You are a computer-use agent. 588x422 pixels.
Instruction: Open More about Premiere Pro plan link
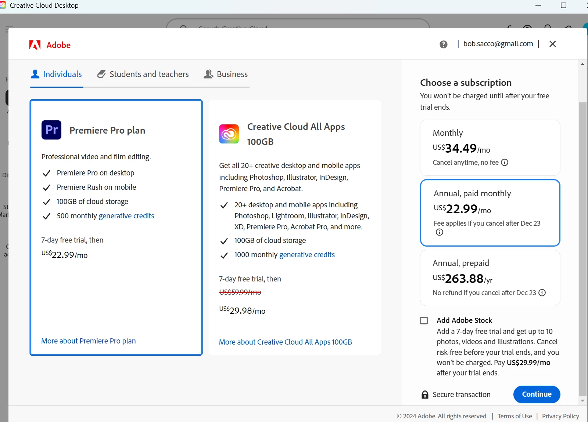89,341
